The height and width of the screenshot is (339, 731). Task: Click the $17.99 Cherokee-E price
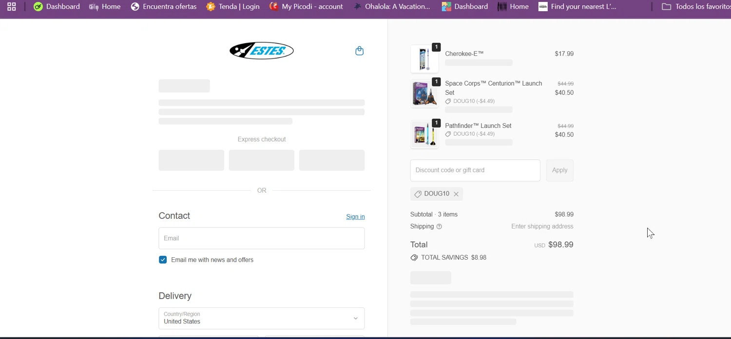tap(564, 54)
